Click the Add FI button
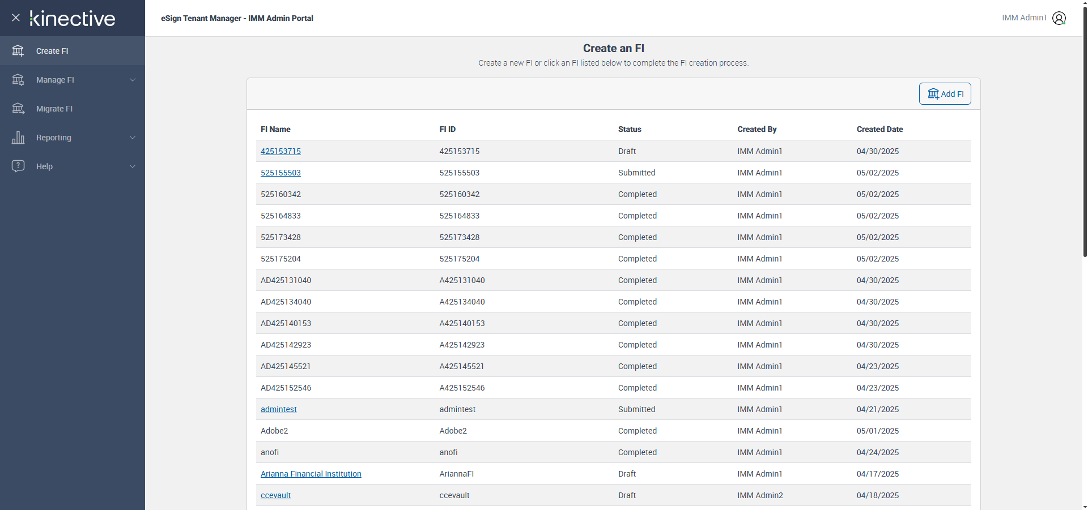1088x510 pixels. click(x=945, y=94)
